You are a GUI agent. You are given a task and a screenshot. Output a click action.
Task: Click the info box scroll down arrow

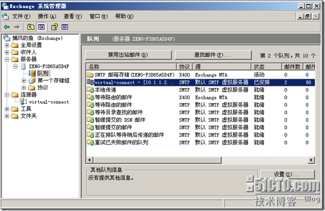click(250, 188)
